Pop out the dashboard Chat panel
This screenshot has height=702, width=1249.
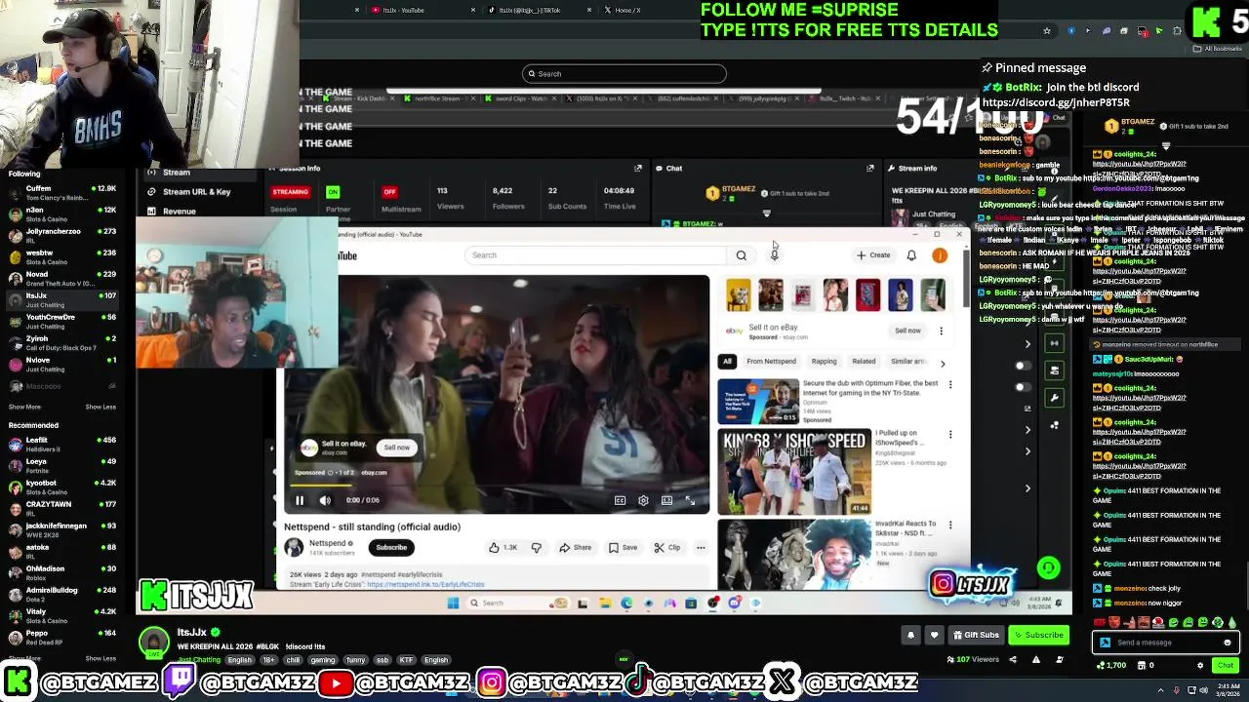870,169
